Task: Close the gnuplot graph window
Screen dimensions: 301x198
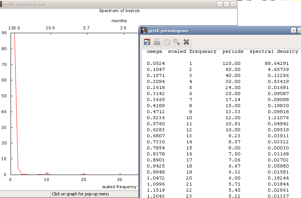Action: coord(233,4)
